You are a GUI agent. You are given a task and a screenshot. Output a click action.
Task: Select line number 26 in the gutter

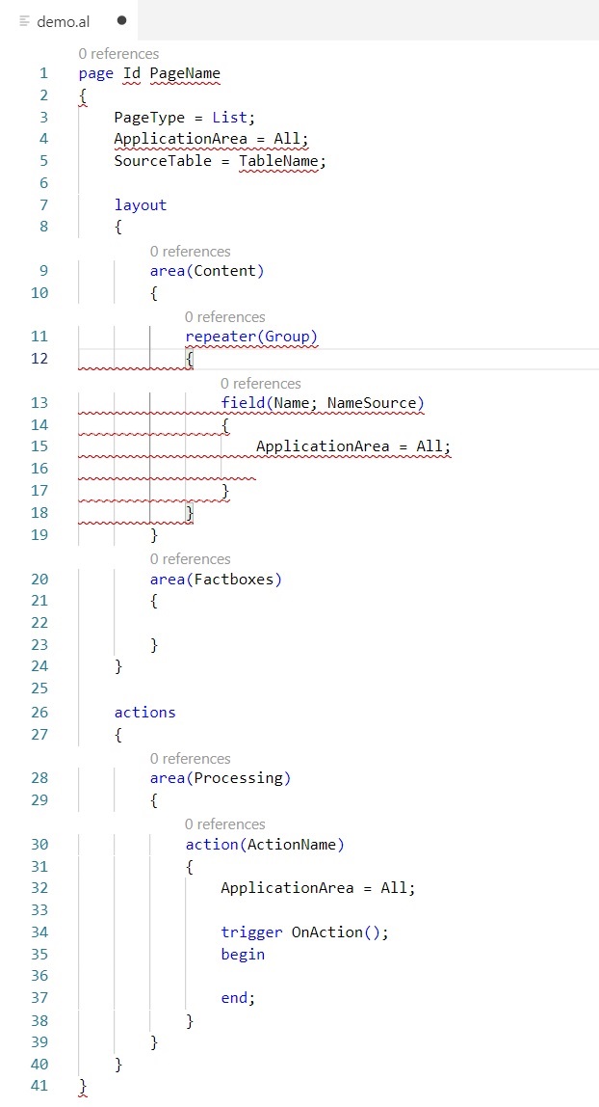click(39, 713)
